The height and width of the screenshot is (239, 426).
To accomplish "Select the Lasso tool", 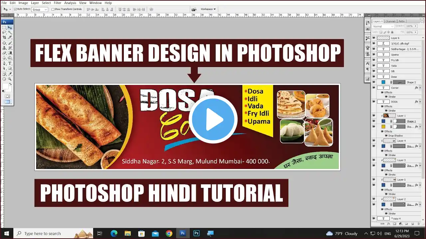I will (x=4, y=33).
